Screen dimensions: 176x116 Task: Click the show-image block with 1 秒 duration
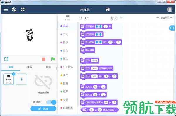click(96, 27)
